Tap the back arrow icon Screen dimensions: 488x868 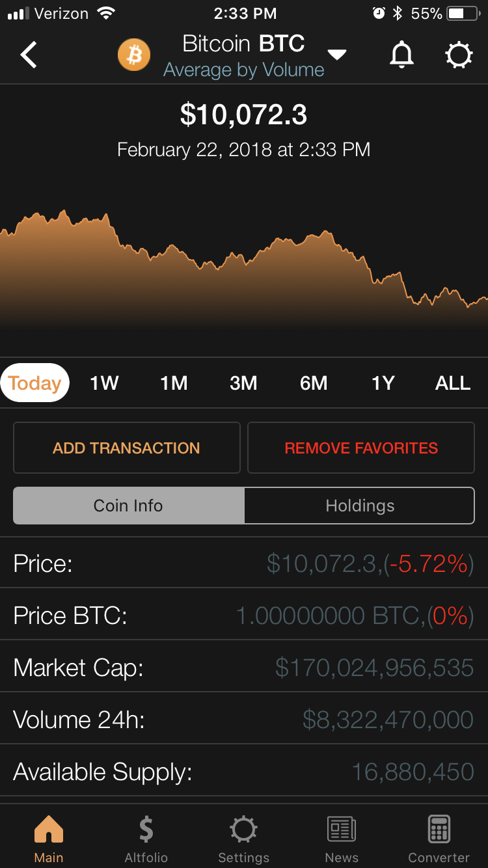(29, 55)
